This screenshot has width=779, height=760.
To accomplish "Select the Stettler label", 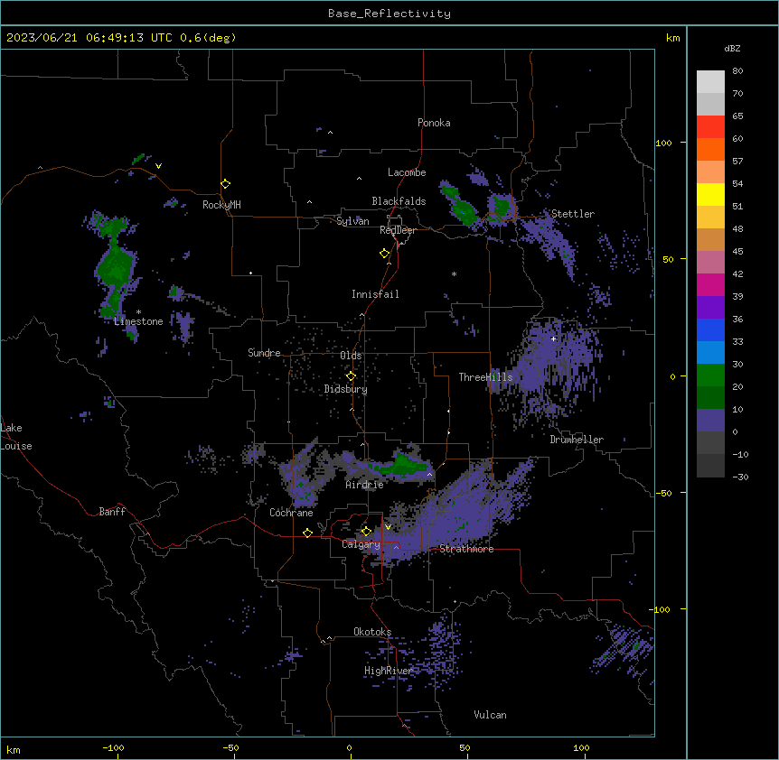I will (573, 214).
